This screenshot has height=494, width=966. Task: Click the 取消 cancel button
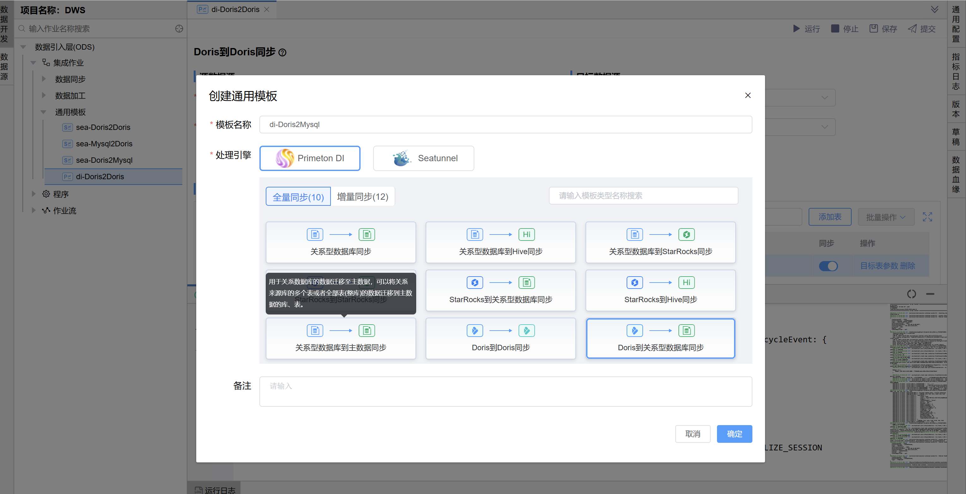pyautogui.click(x=692, y=434)
